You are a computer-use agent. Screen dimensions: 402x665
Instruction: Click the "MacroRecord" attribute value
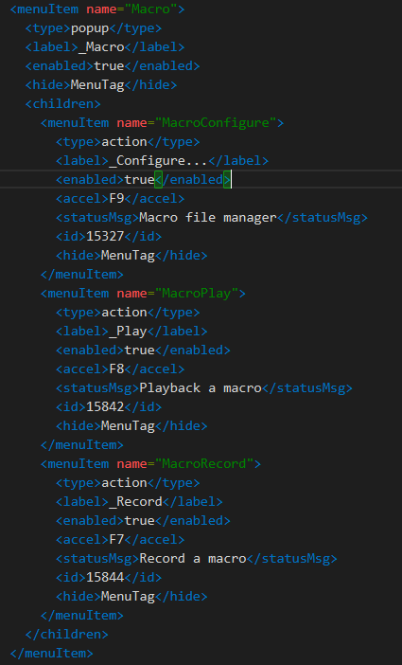[204, 464]
